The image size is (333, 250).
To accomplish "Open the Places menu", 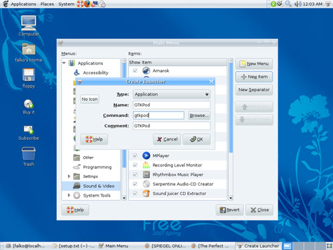I will coord(47,4).
